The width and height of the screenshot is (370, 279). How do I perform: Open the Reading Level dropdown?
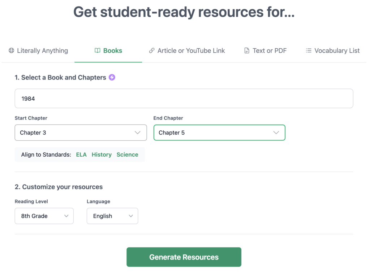point(44,216)
